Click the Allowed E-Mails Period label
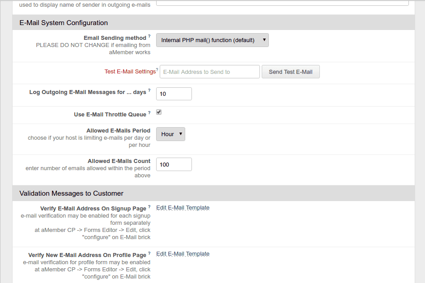Screen dimensions: 425x283 (x=118, y=131)
